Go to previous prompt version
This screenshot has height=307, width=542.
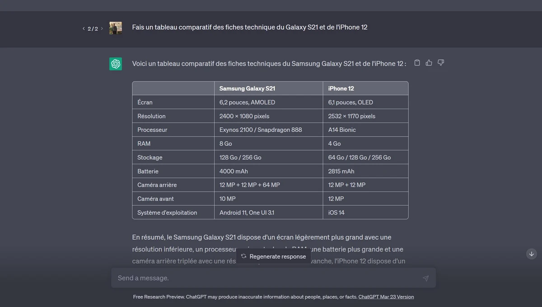point(84,28)
